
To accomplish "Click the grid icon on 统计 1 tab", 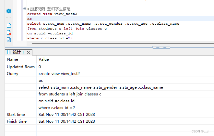I will coord(9,52).
